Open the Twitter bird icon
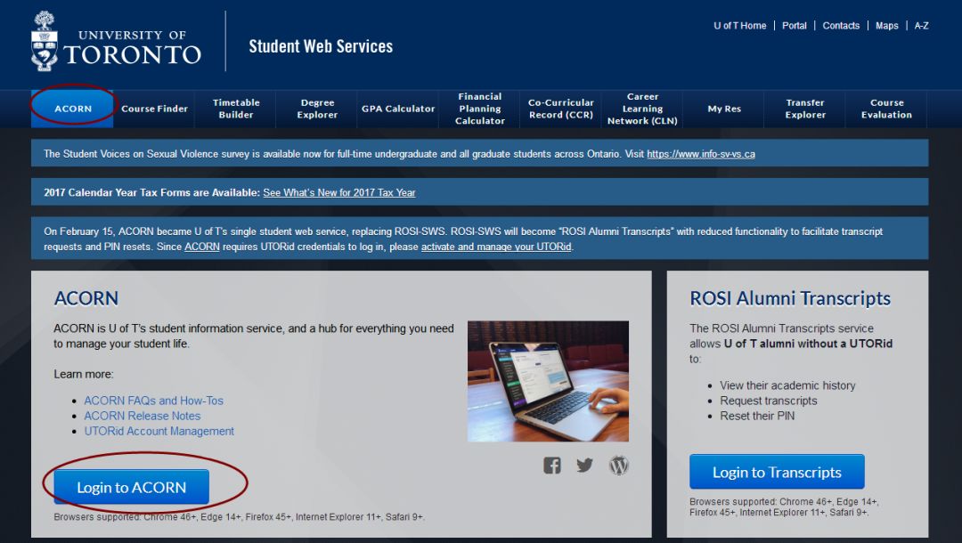Screen dimensions: 962x543 click(x=584, y=465)
